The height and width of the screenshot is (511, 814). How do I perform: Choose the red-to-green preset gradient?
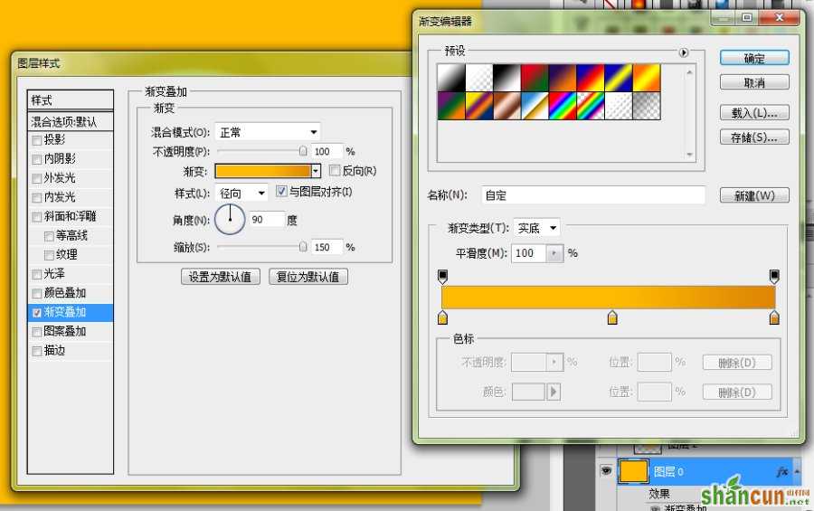tap(535, 78)
